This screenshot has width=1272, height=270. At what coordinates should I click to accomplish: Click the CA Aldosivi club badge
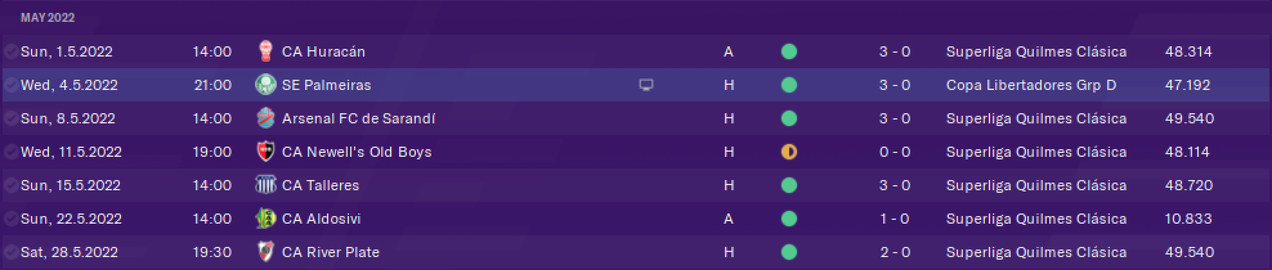[x=265, y=219]
